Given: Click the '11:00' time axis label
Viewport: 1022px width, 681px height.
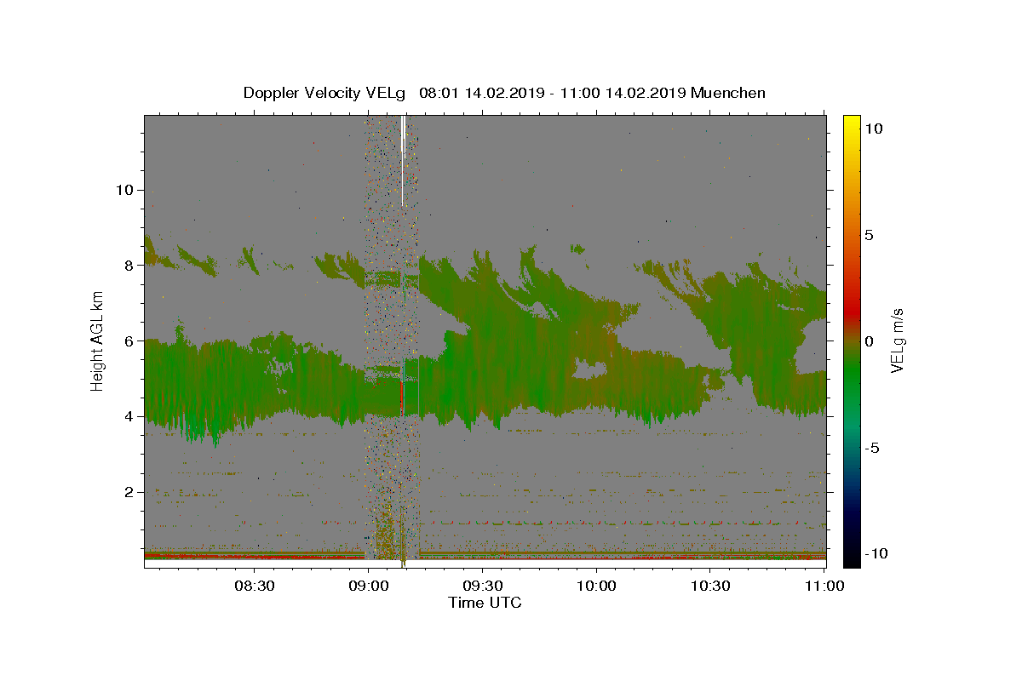Looking at the screenshot, I should [824, 586].
